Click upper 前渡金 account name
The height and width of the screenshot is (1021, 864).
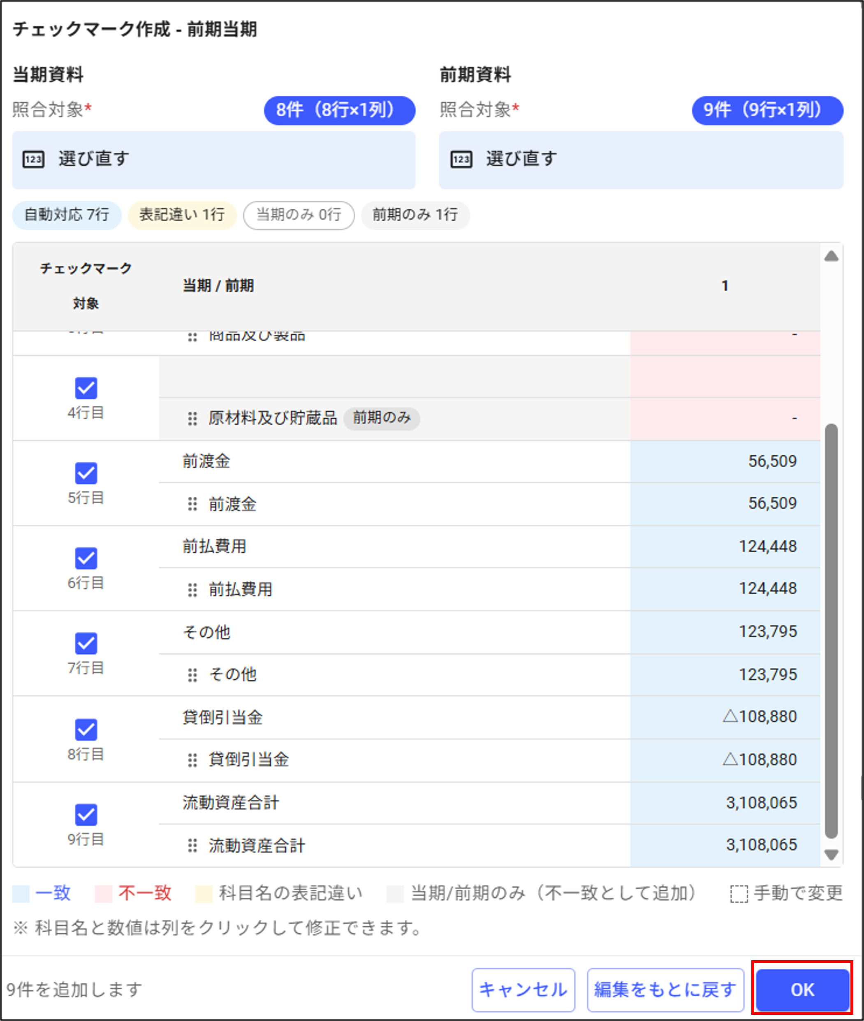pyautogui.click(x=206, y=461)
